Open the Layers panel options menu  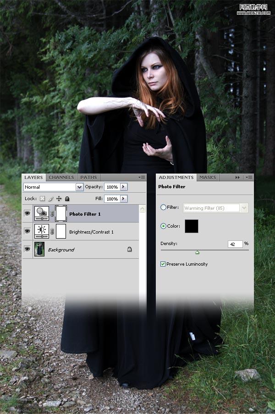[142, 177]
